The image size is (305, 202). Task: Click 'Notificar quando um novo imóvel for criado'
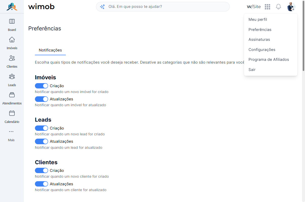pyautogui.click(x=72, y=92)
